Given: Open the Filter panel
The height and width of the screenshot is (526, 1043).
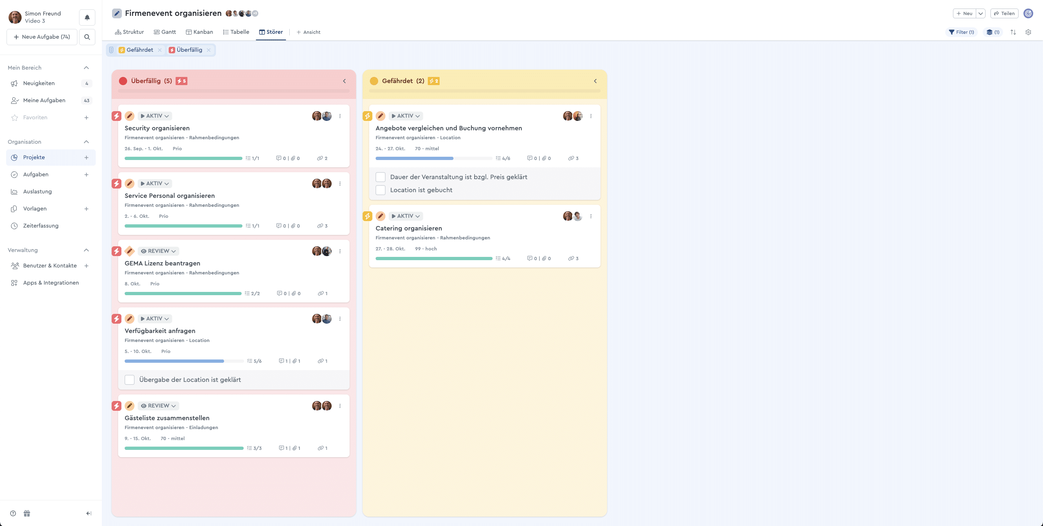Looking at the screenshot, I should pyautogui.click(x=962, y=32).
